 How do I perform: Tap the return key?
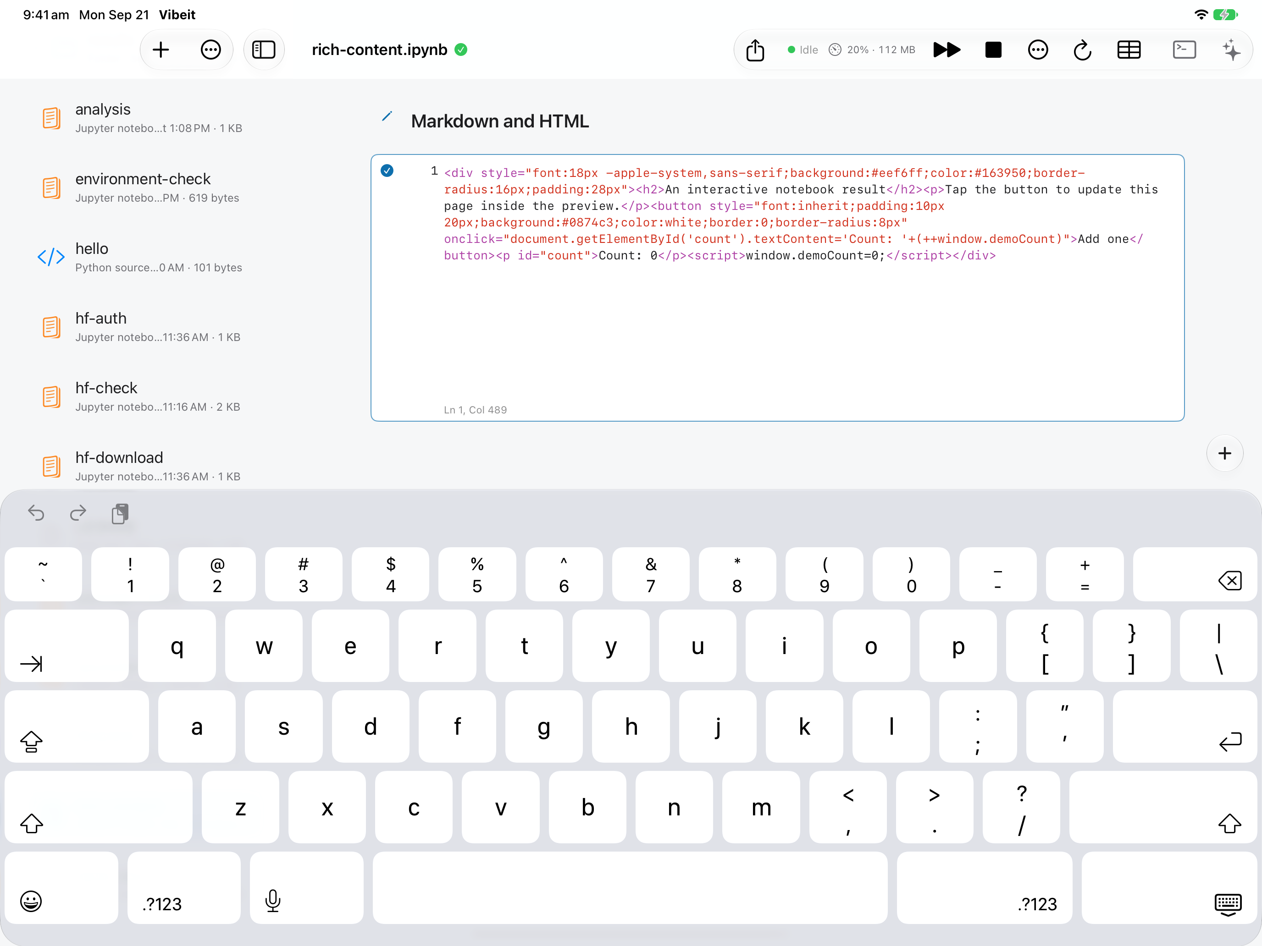pos(1185,726)
